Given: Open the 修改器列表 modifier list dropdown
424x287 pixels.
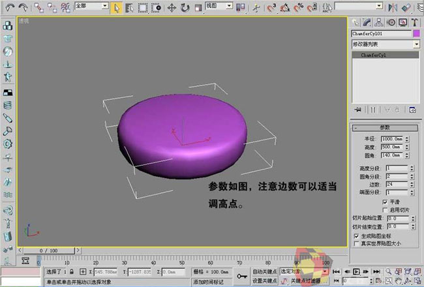Looking at the screenshot, I should coord(416,44).
